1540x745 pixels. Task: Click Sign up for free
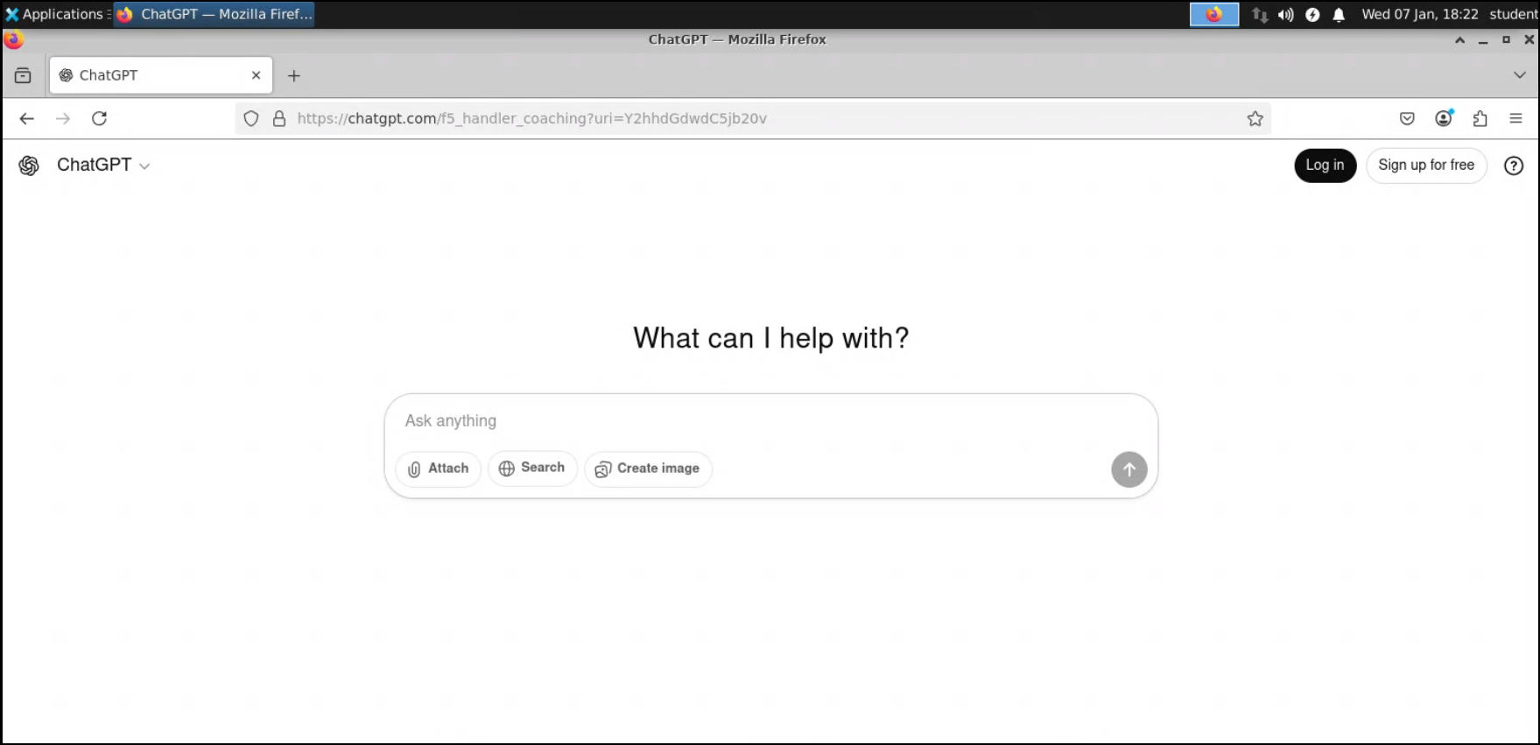tap(1426, 165)
